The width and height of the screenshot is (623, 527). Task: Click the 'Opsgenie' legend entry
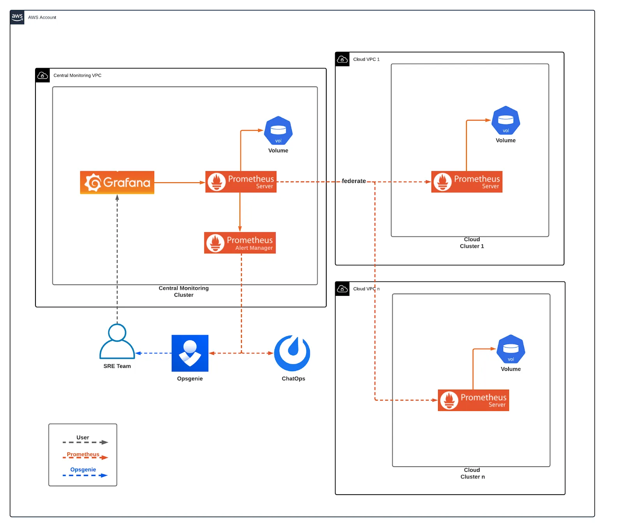click(x=85, y=472)
